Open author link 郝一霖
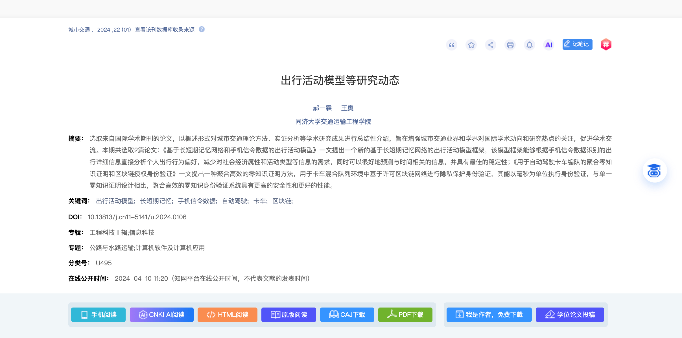The height and width of the screenshot is (338, 682). point(322,108)
